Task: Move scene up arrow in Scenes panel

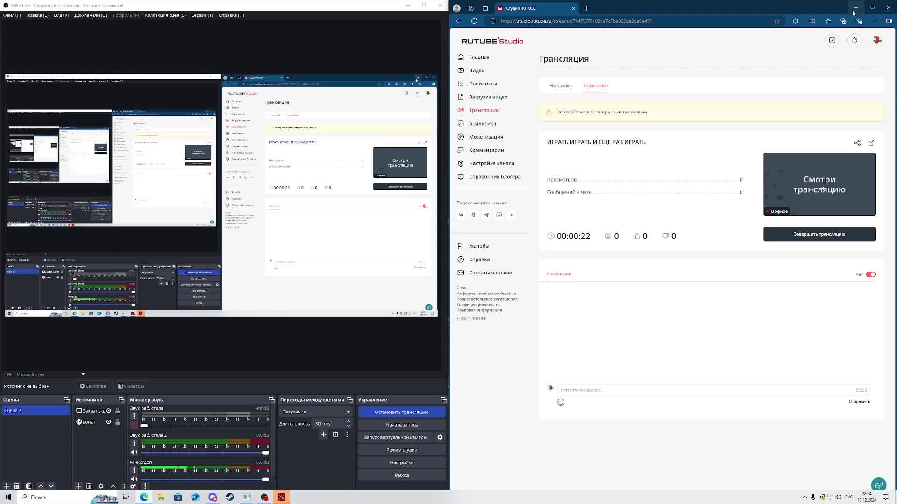Action: click(x=41, y=486)
